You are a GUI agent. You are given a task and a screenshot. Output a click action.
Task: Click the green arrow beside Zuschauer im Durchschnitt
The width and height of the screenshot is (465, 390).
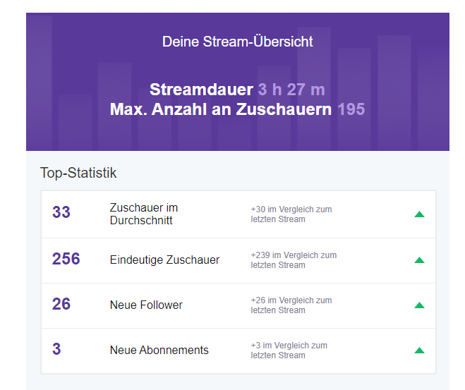pyautogui.click(x=419, y=214)
